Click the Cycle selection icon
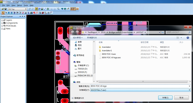The height and width of the screenshot is (103, 193). coord(33,9)
